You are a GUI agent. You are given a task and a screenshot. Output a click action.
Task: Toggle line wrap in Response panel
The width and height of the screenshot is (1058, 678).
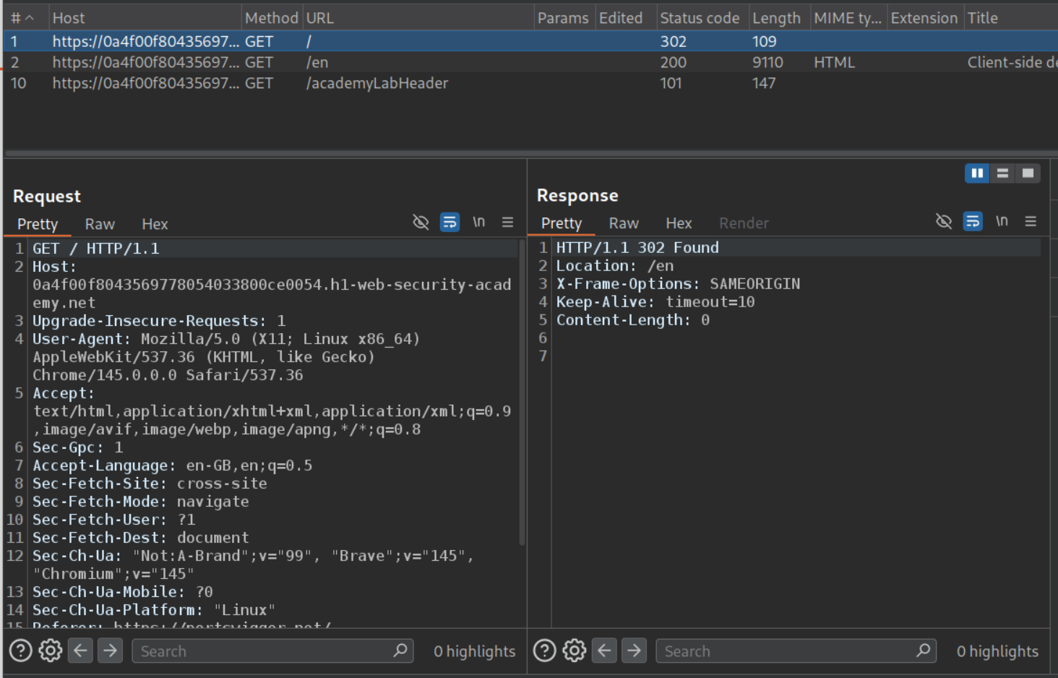(973, 221)
